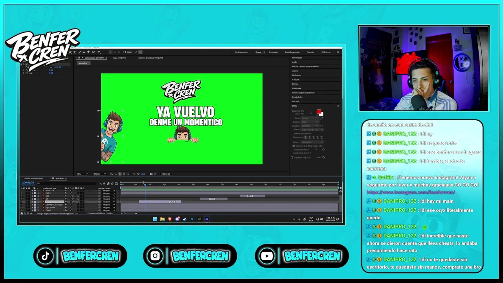This screenshot has width=503, height=283.
Task: Click the microphone tray icon
Action: [x=299, y=219]
